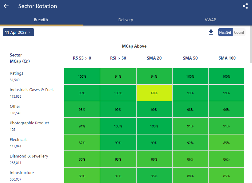The height and width of the screenshot is (183, 252).
Task: Click Electricals RS 55 87% cell
Action: (82, 143)
